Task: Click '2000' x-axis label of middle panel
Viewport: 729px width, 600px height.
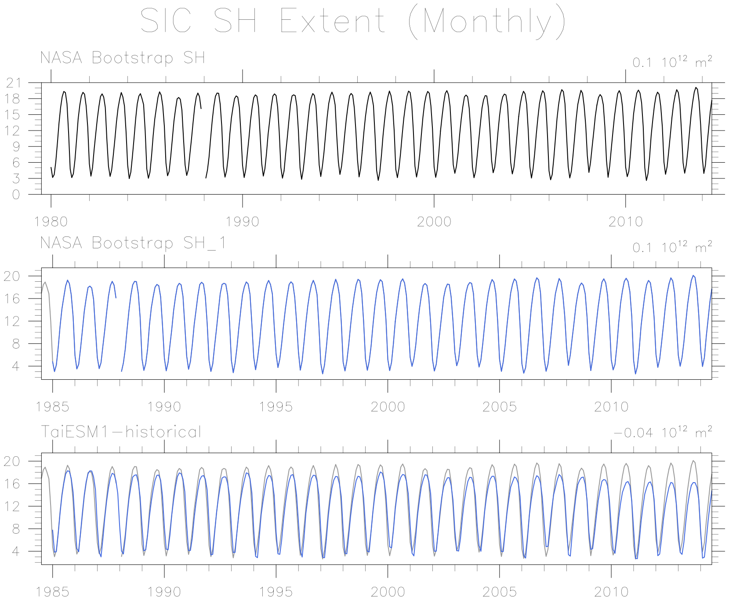Action: (x=388, y=407)
